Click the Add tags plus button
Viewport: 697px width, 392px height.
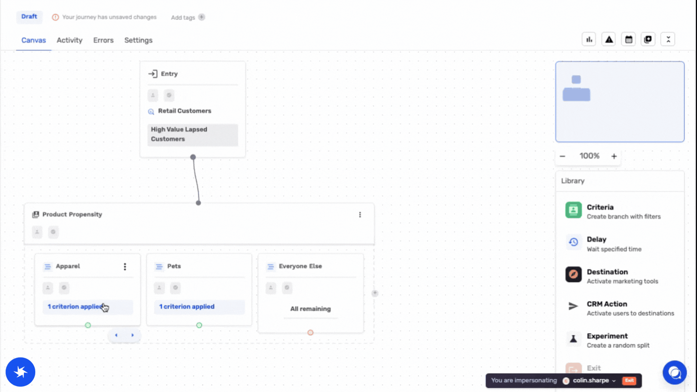[x=201, y=17]
